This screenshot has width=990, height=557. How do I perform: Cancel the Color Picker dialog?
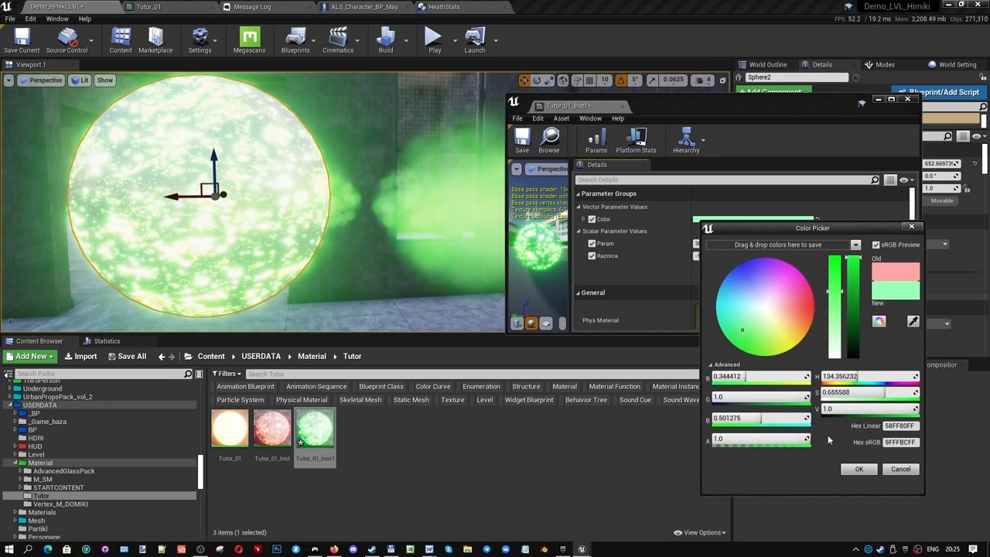point(900,470)
